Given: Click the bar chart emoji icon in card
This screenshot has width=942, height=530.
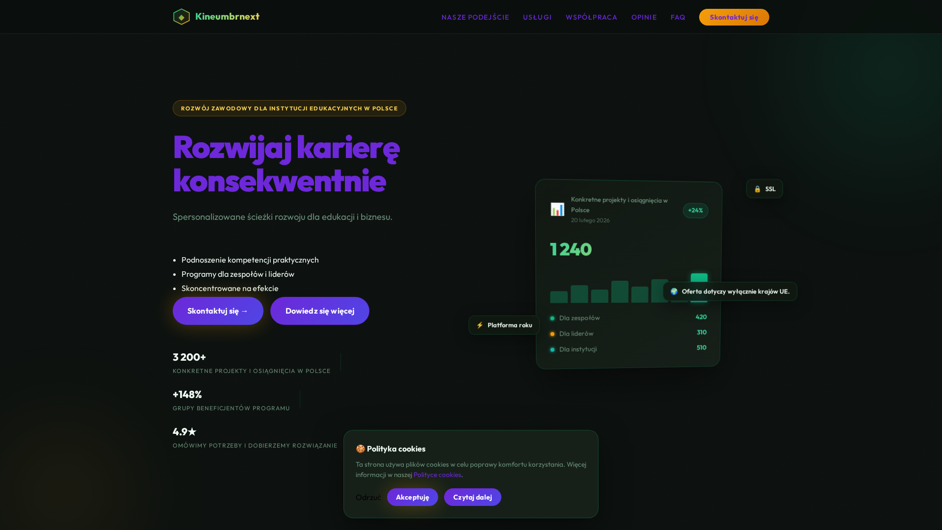Looking at the screenshot, I should coord(557,210).
